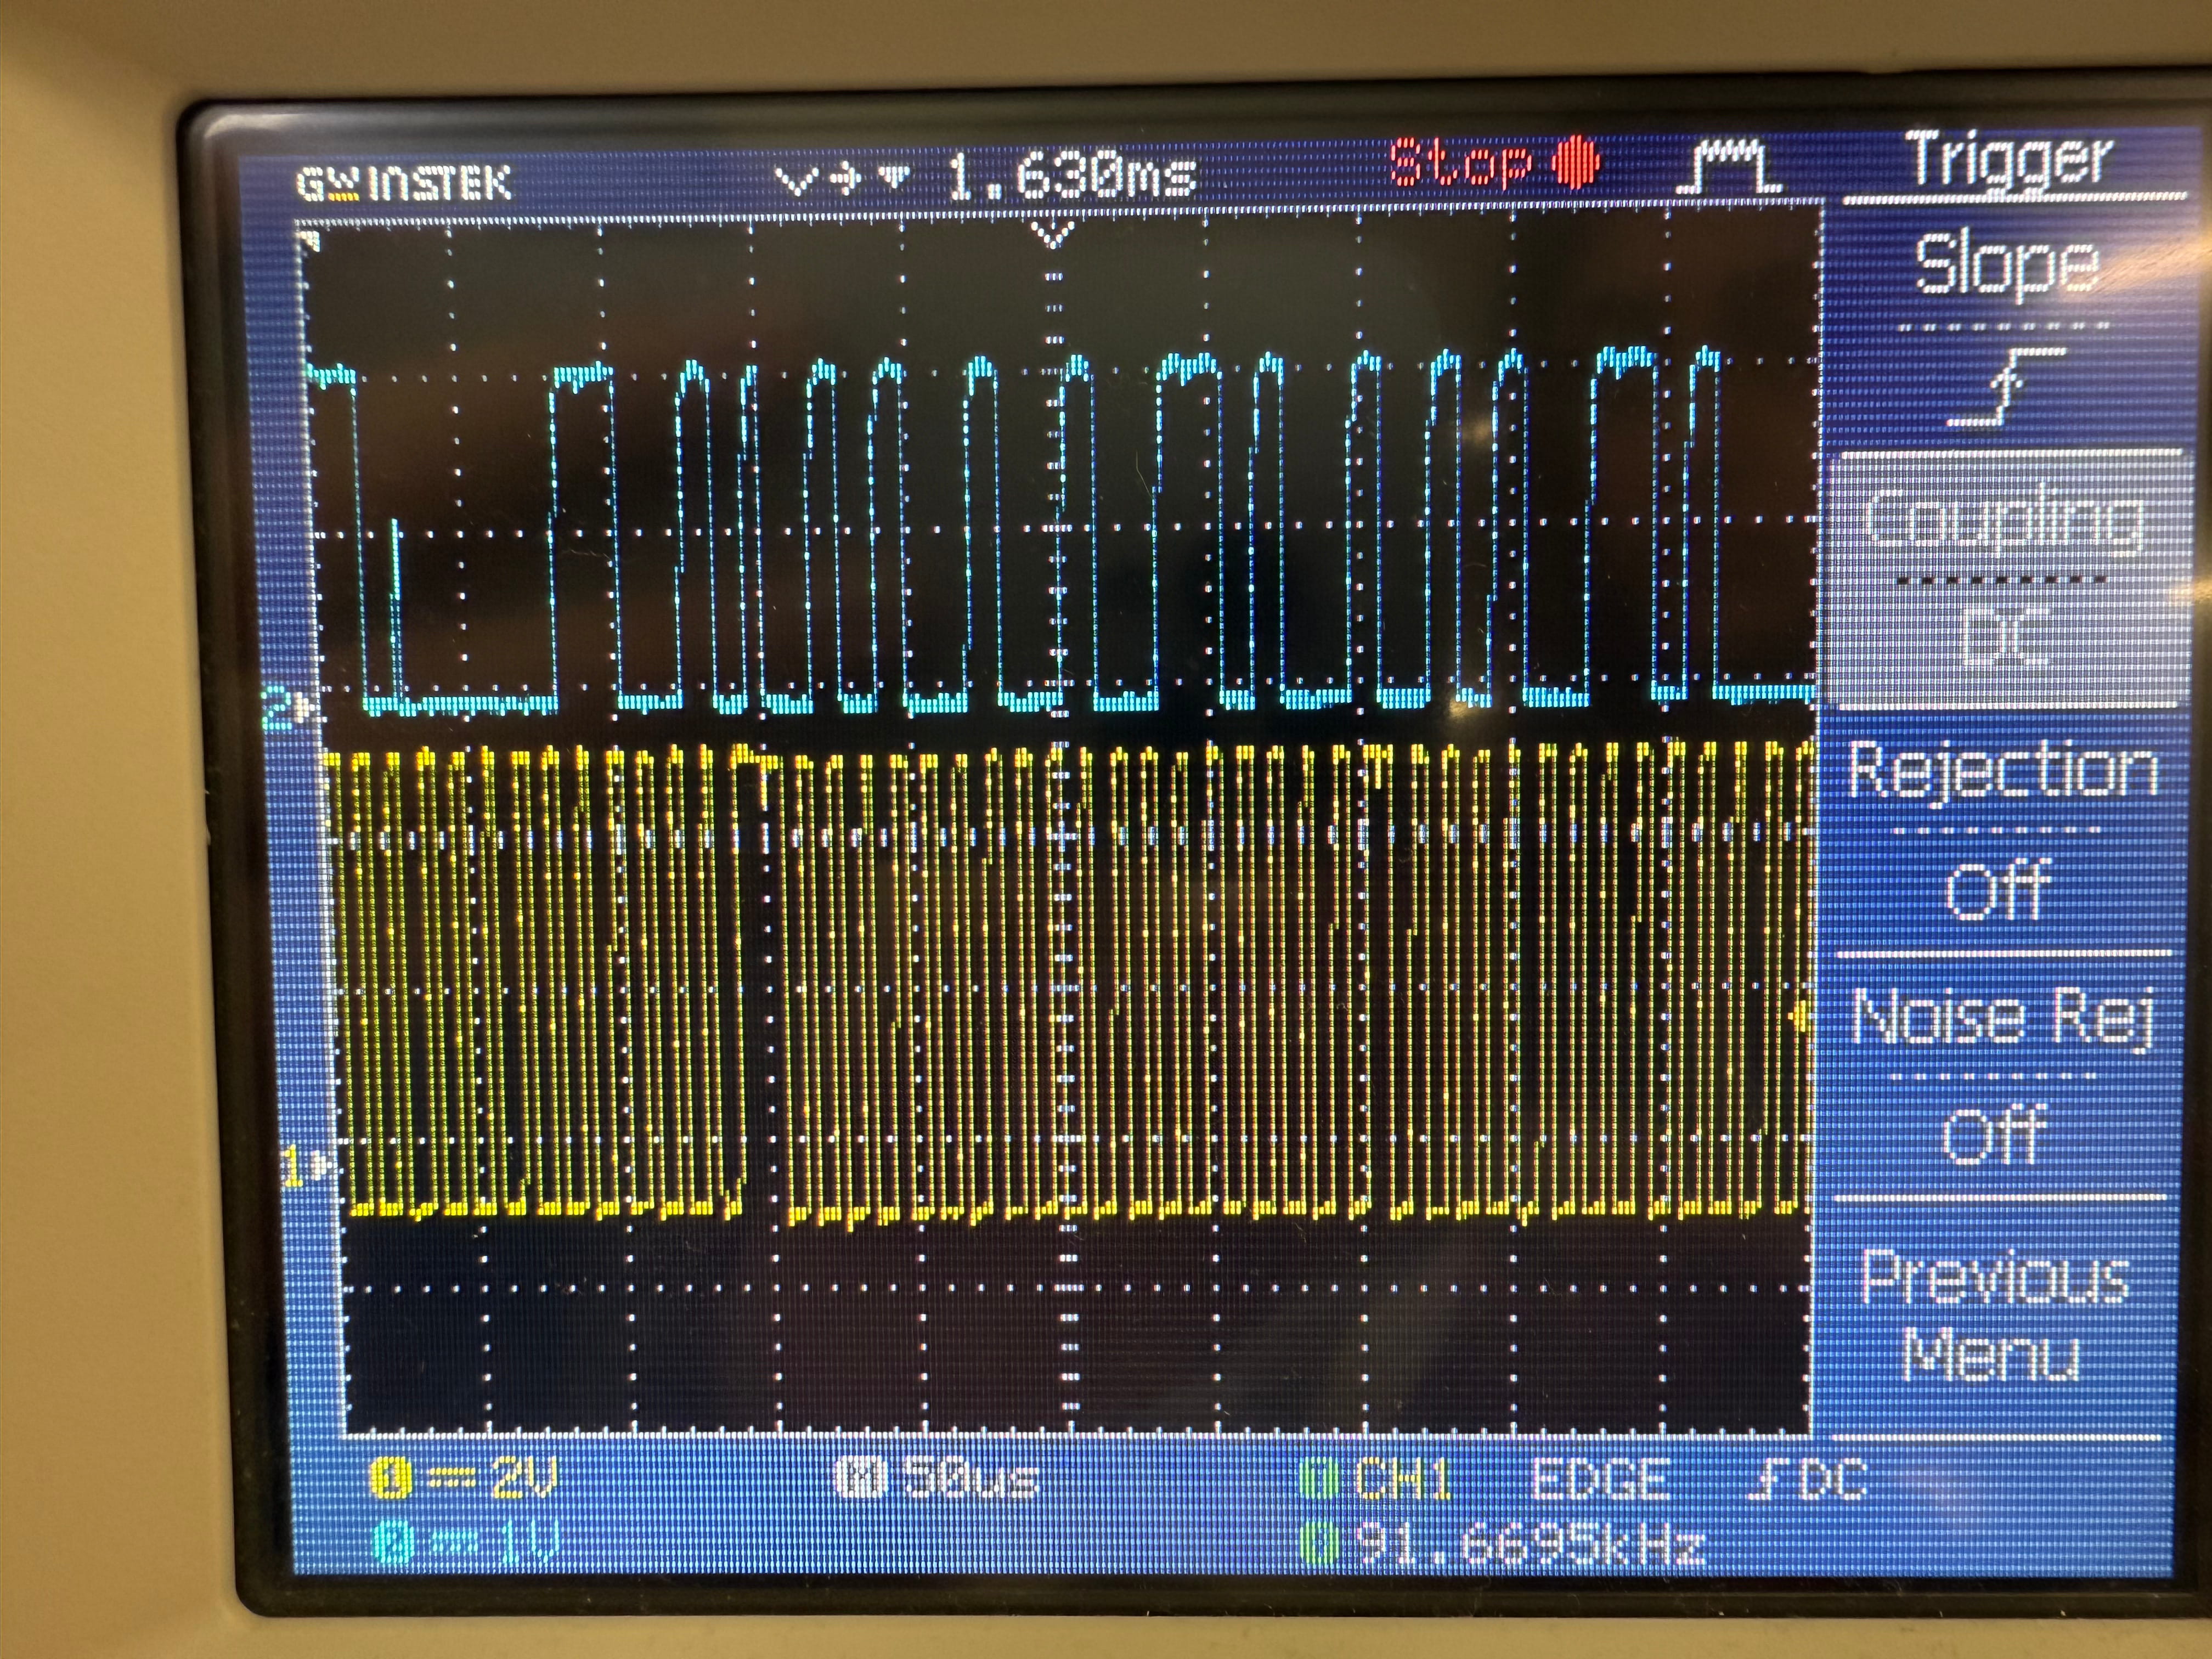Click the 91.6695kHz frequency readout
The height and width of the screenshot is (1659, 2212).
1530,1545
